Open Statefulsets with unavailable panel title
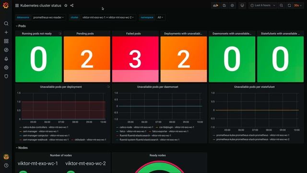Viewport: 307px width, 173px height. (280, 34)
